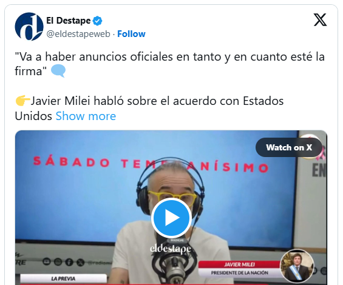Screen dimensions: 343x285
Task: Click the Watch on X button
Action: pyautogui.click(x=289, y=147)
